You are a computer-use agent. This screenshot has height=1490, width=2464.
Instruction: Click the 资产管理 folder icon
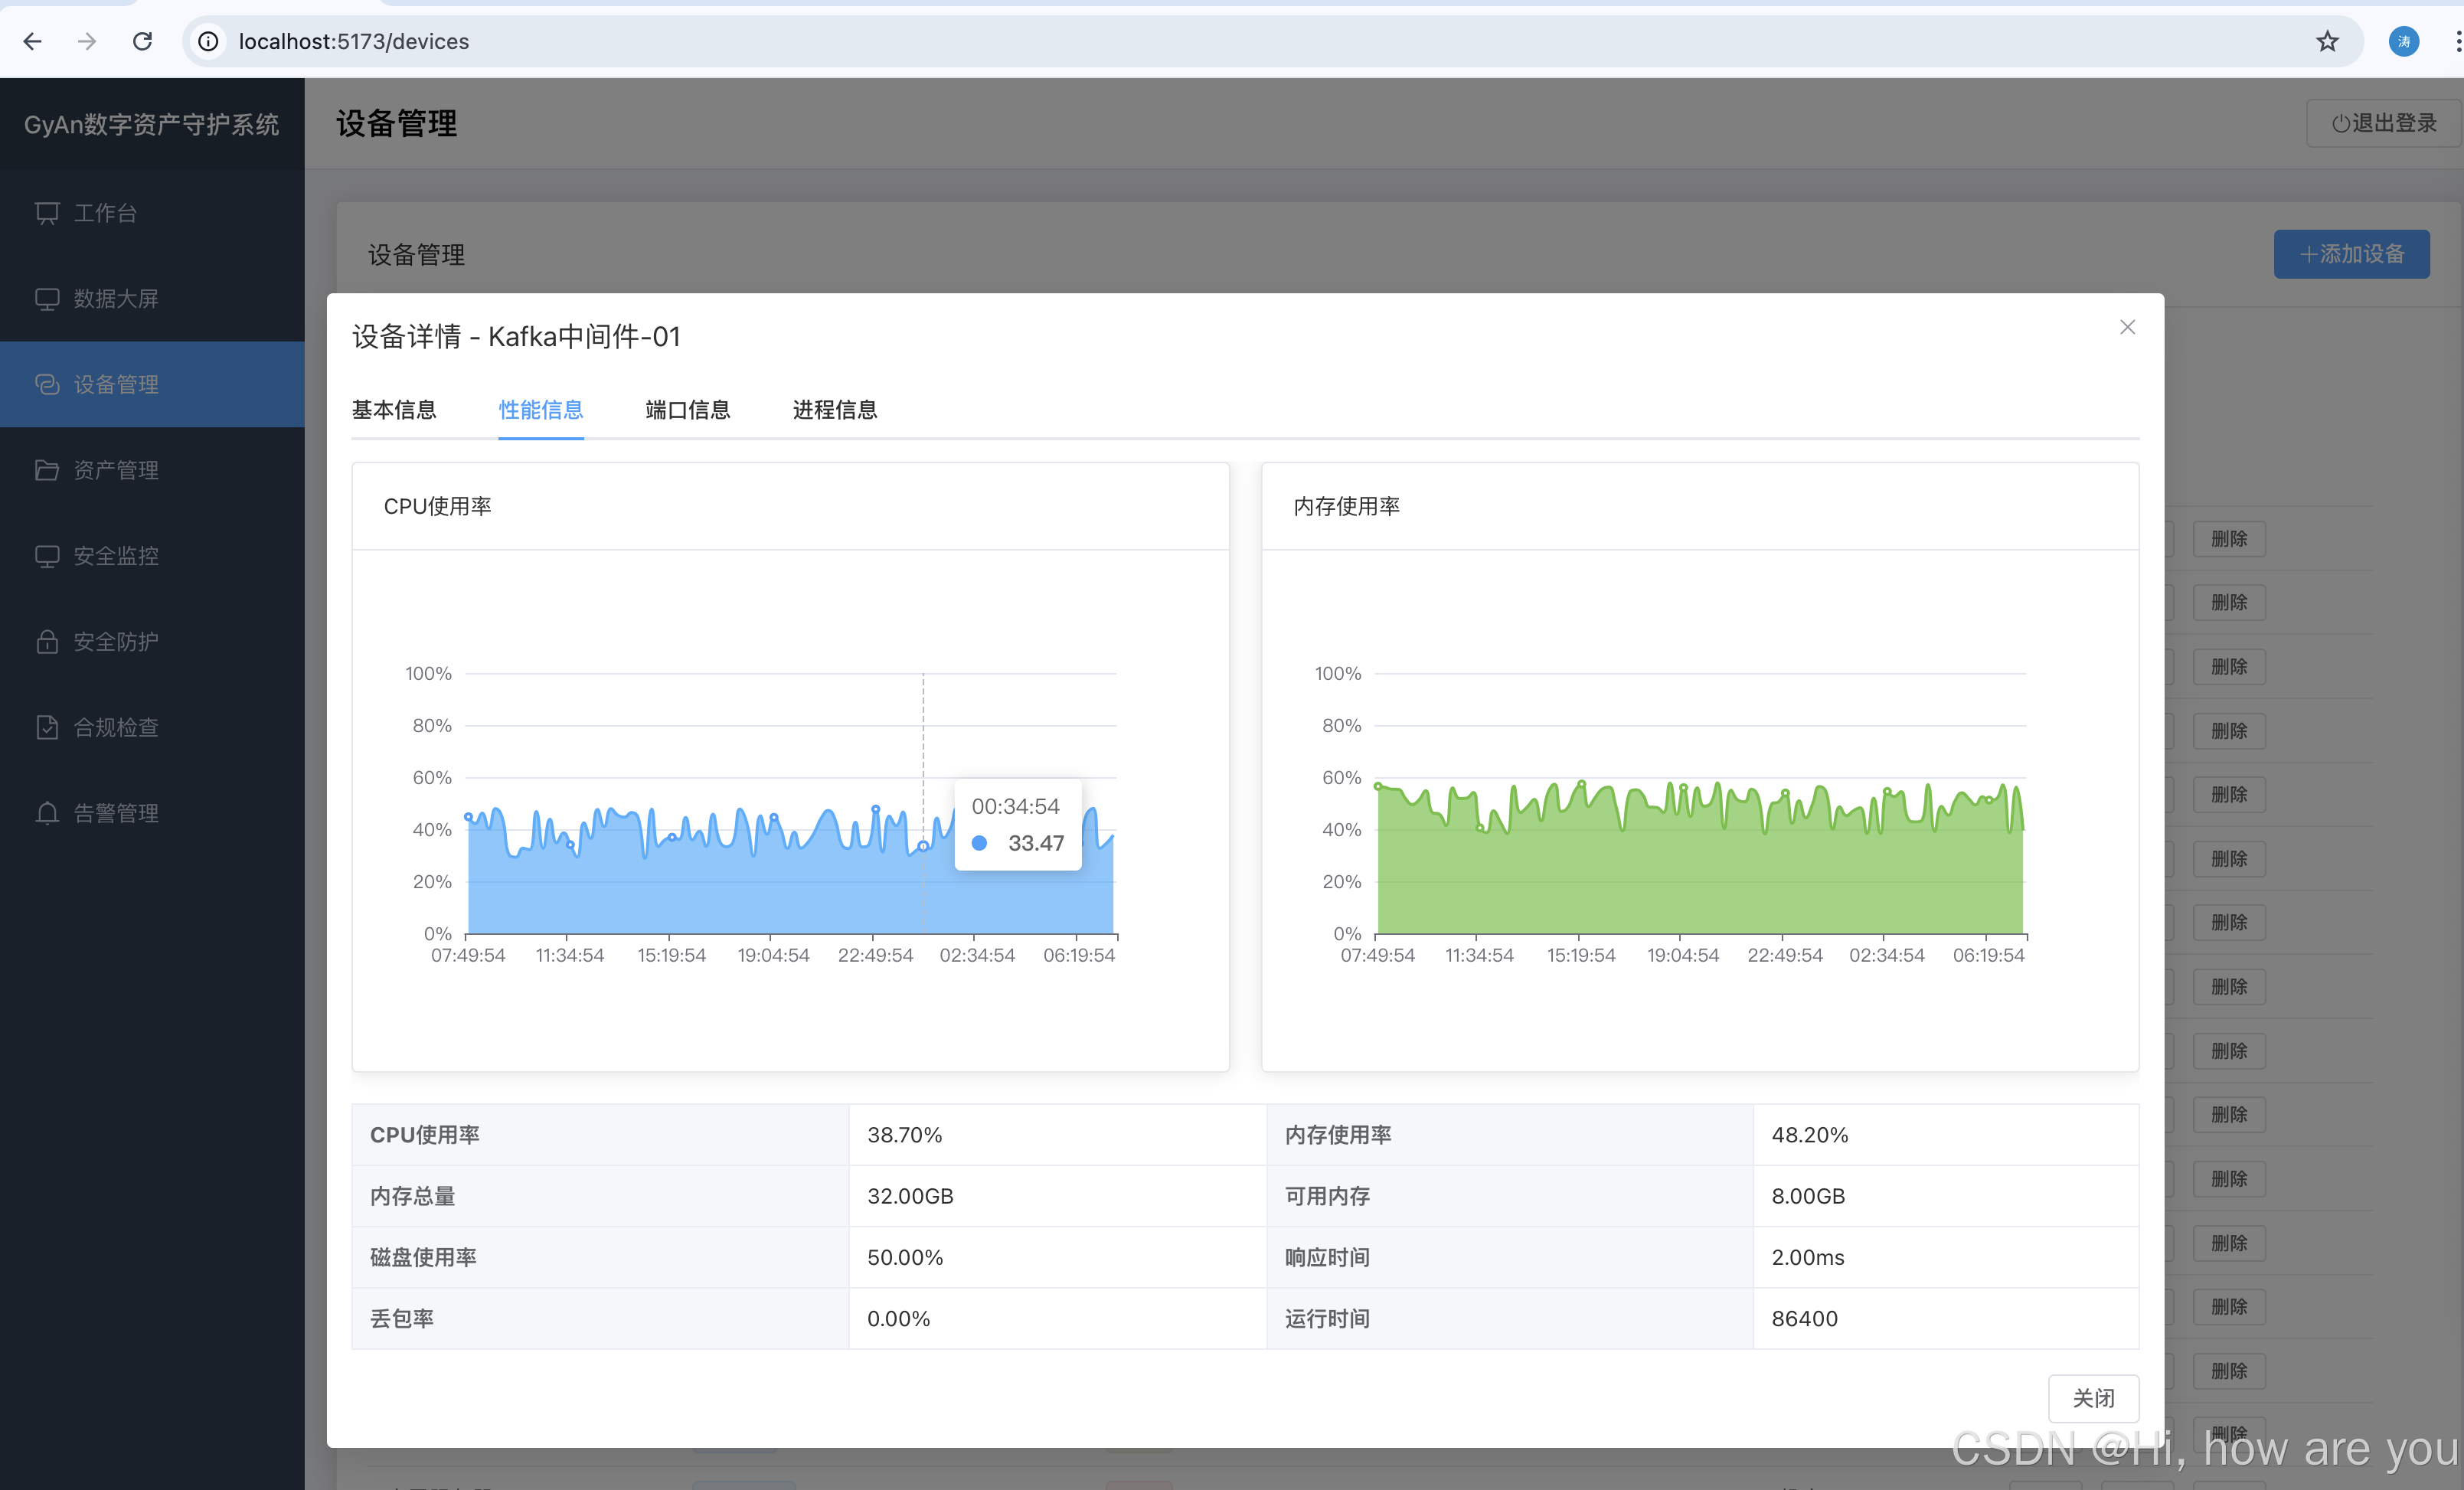[47, 470]
